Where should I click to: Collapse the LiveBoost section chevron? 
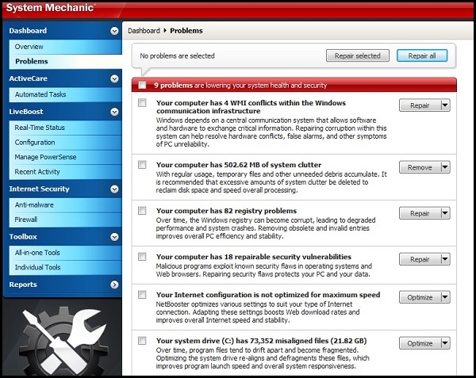pos(114,112)
